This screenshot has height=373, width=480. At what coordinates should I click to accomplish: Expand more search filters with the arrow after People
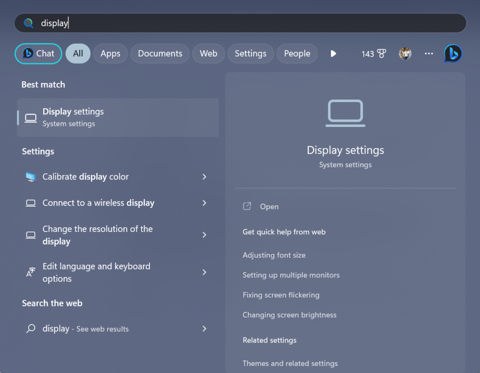point(333,53)
